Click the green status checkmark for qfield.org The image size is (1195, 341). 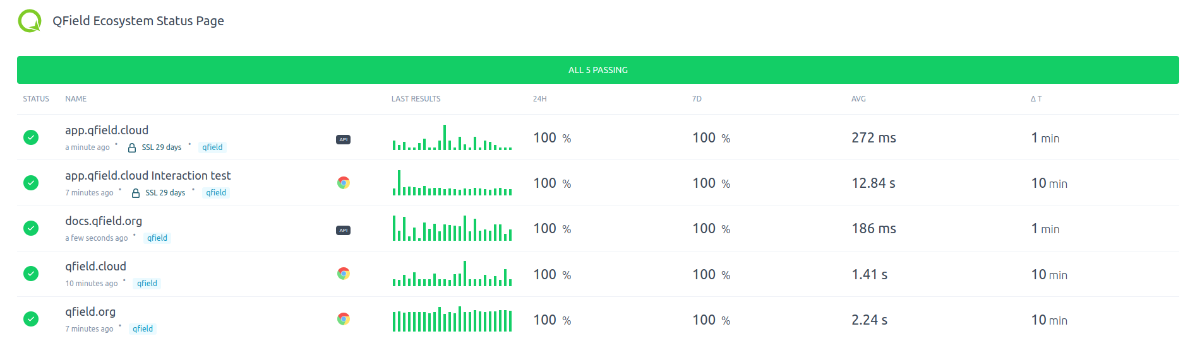[31, 319]
